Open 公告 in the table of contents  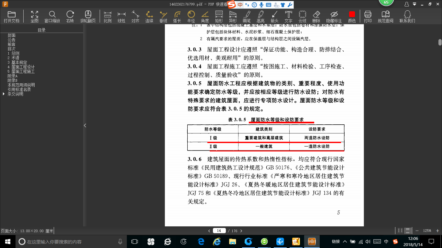(x=12, y=40)
